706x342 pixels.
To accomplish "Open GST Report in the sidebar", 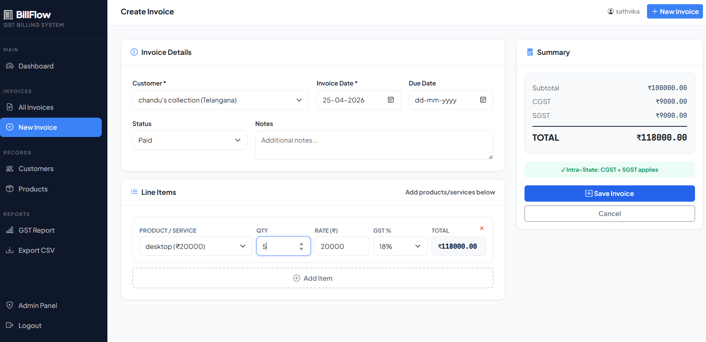I will click(51, 230).
